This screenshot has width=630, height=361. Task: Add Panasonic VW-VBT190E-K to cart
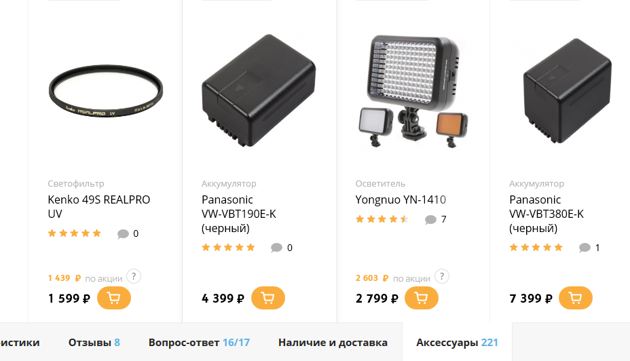268,298
